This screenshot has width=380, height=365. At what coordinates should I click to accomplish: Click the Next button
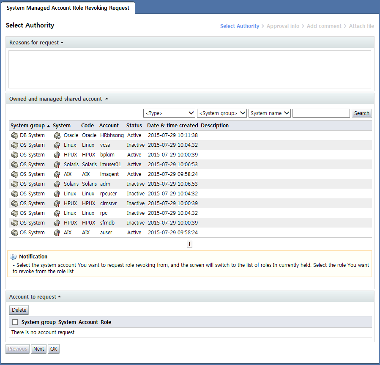pos(38,349)
